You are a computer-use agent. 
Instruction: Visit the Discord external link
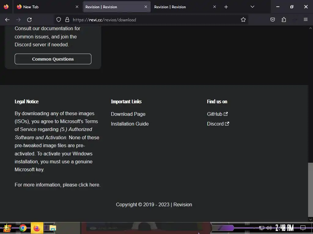tap(218, 124)
